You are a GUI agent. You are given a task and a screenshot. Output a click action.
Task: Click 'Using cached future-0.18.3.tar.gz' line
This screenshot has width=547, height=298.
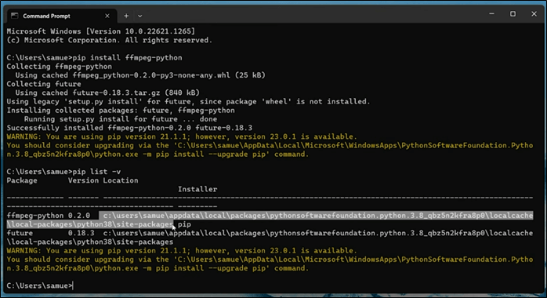pyautogui.click(x=107, y=93)
